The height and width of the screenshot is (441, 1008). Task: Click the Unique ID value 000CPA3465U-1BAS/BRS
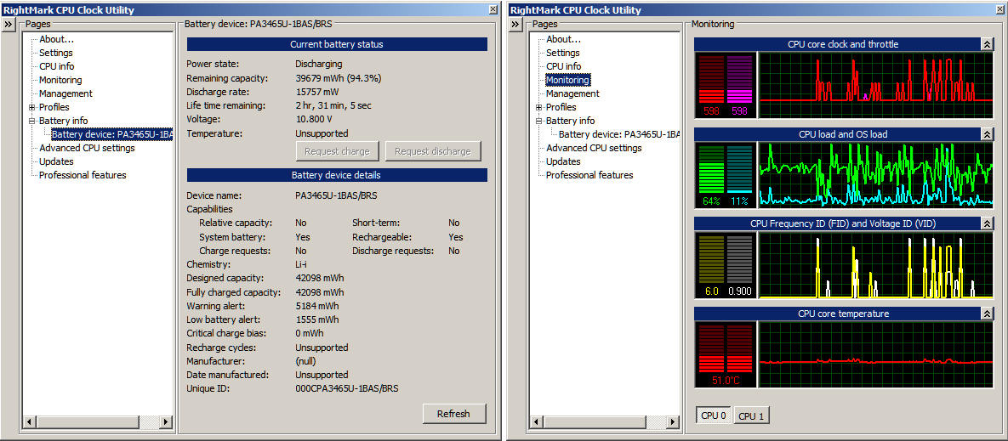(346, 389)
